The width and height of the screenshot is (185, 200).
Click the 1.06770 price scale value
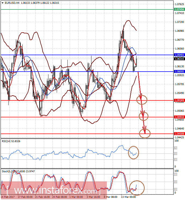[x=180, y=40]
